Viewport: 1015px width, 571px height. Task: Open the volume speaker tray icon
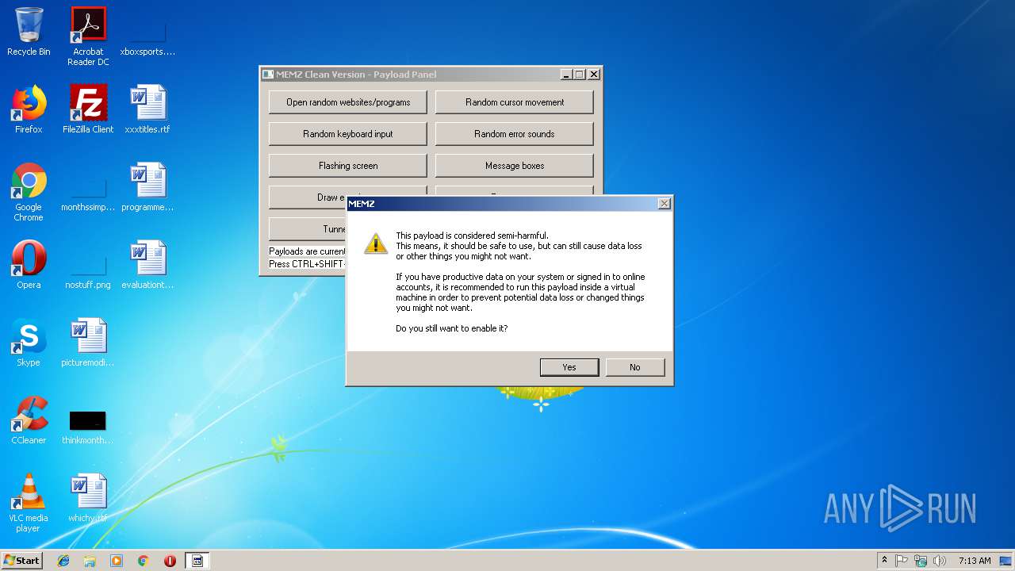tap(940, 561)
